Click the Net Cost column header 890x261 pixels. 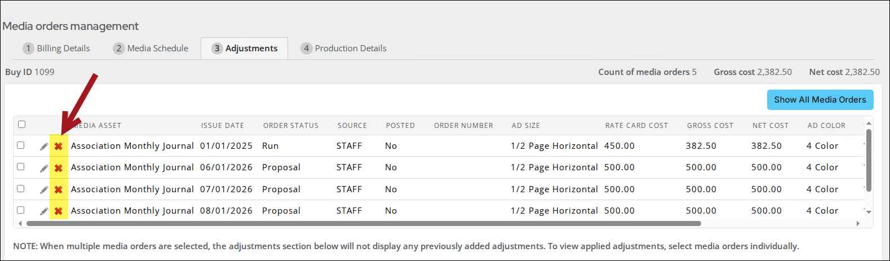click(771, 126)
